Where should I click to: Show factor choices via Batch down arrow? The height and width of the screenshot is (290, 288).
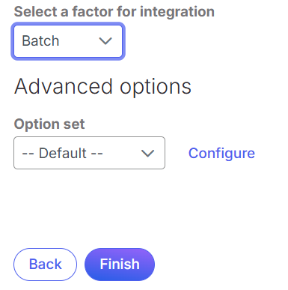click(105, 41)
